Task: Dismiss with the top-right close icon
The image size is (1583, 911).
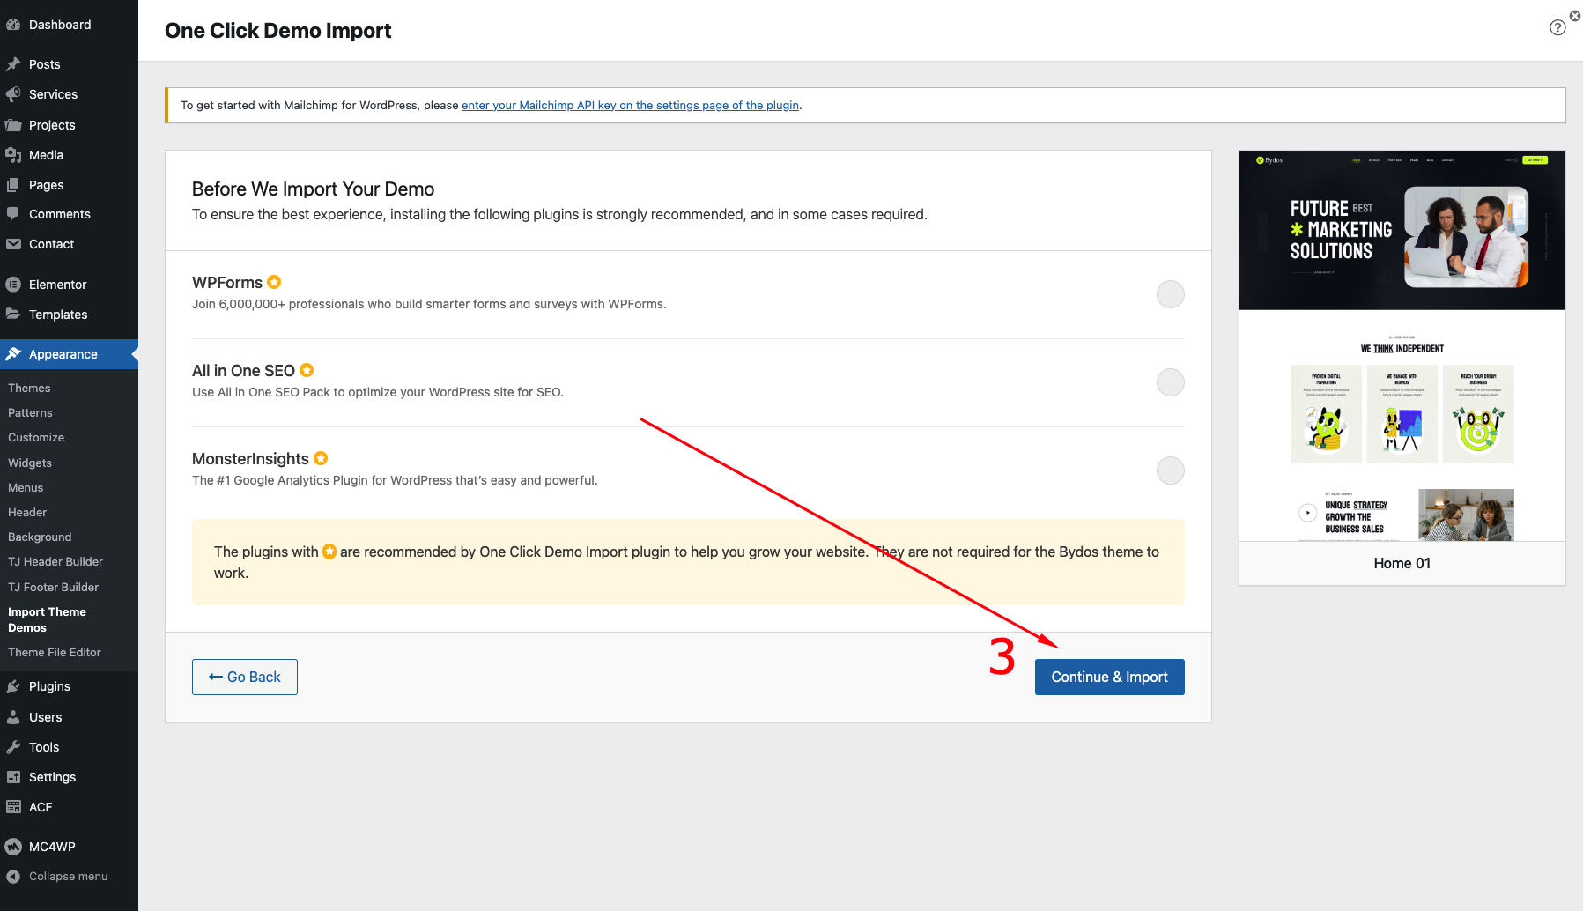Action: 1575,16
